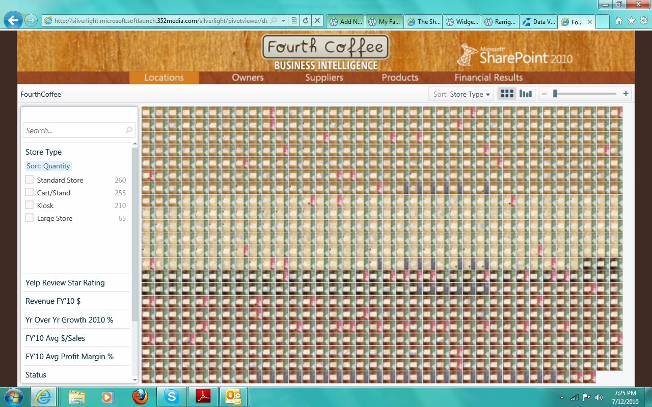Image resolution: width=652 pixels, height=407 pixels.
Task: Enable the Cart/Stand filter checkbox
Action: click(30, 192)
